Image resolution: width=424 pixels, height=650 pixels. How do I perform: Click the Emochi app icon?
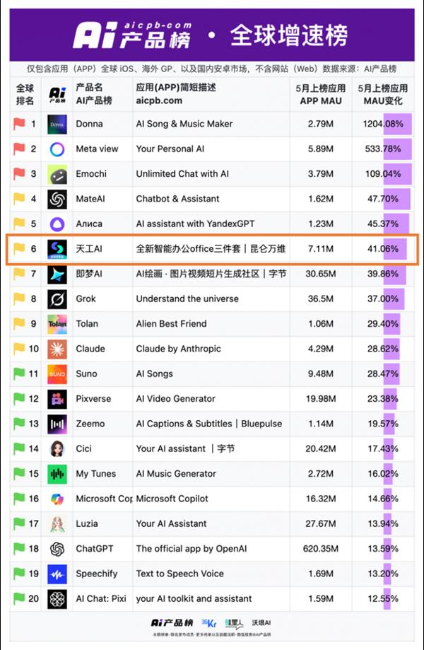[57, 174]
